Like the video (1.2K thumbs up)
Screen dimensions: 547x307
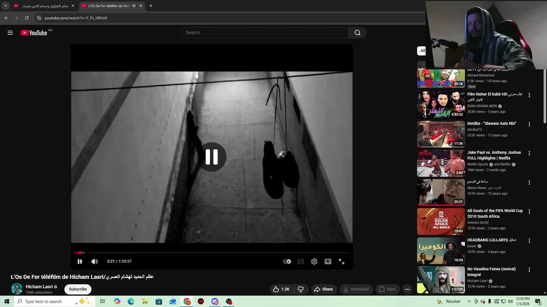(281, 289)
